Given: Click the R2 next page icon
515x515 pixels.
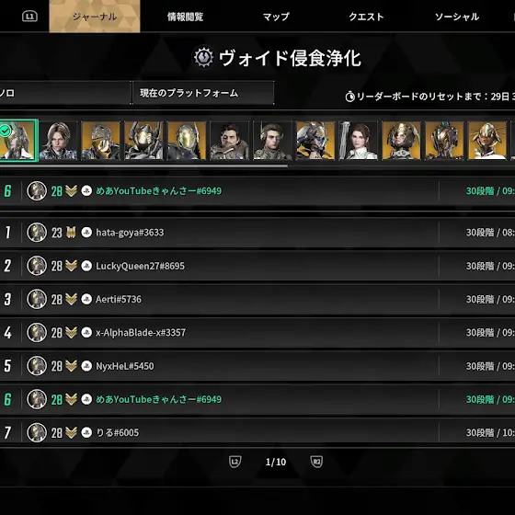Looking at the screenshot, I should [316, 462].
